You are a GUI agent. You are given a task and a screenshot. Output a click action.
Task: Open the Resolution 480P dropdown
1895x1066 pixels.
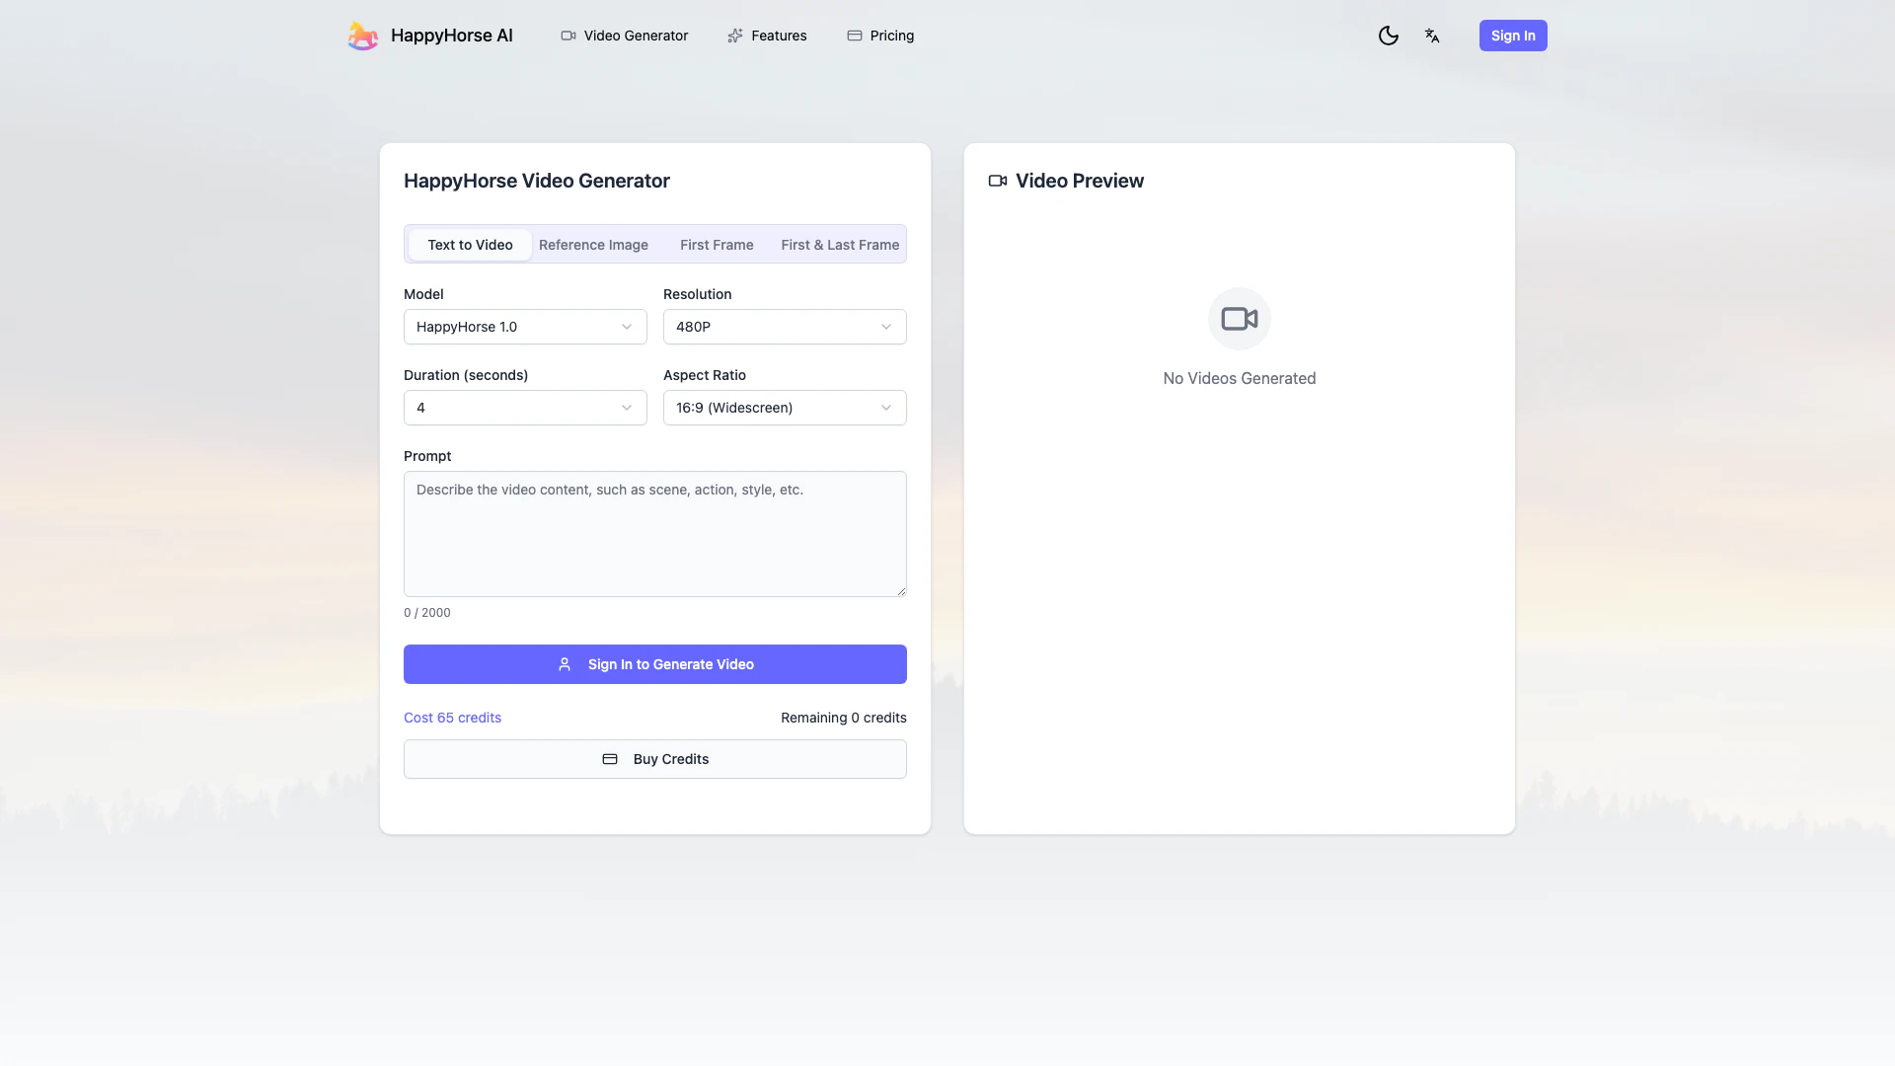point(785,327)
